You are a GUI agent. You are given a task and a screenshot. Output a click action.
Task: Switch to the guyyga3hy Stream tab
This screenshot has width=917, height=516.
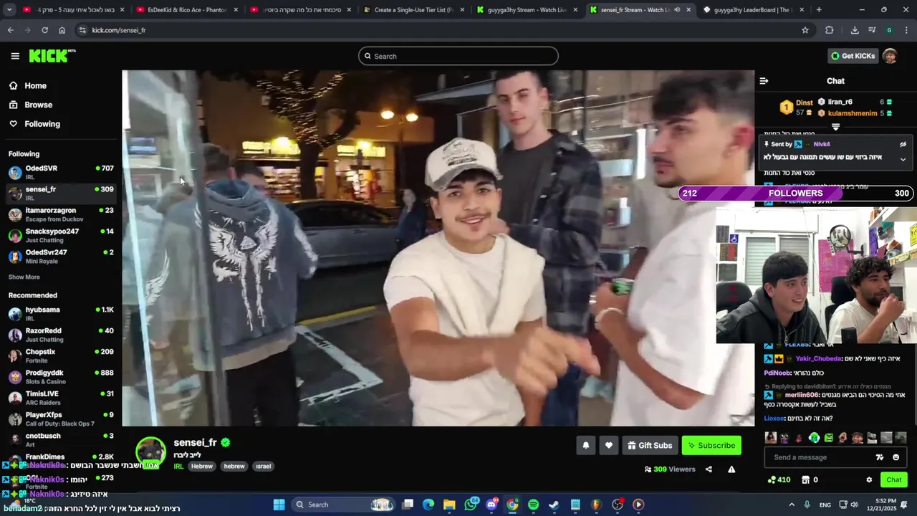tap(527, 10)
